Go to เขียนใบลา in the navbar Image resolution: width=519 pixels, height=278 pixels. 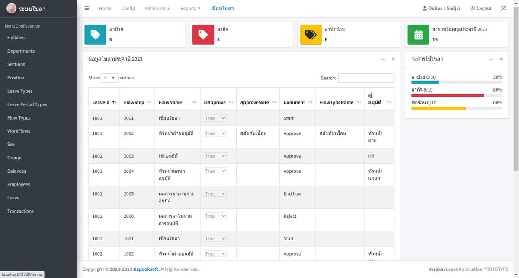(x=222, y=8)
